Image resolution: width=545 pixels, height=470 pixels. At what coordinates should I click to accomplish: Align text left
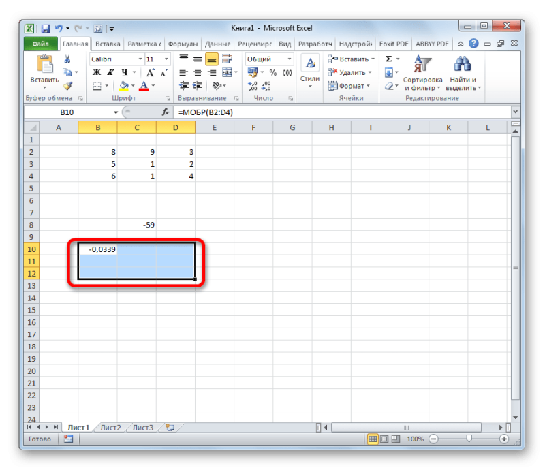(x=183, y=72)
